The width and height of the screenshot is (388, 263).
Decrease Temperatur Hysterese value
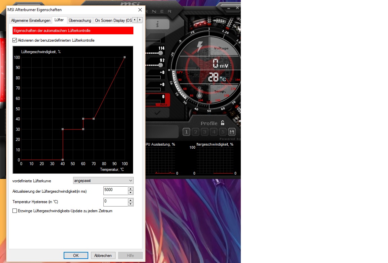click(x=131, y=204)
